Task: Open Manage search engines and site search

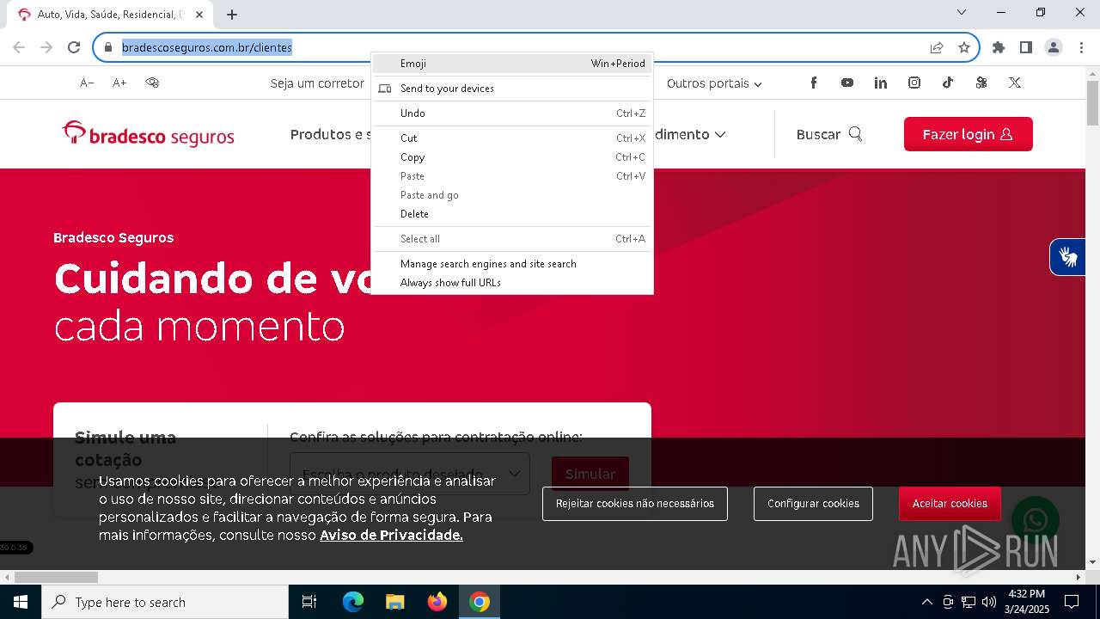Action: (x=512, y=264)
